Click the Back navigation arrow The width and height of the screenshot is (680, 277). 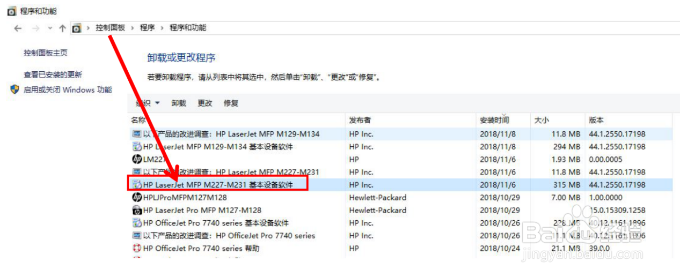18,28
